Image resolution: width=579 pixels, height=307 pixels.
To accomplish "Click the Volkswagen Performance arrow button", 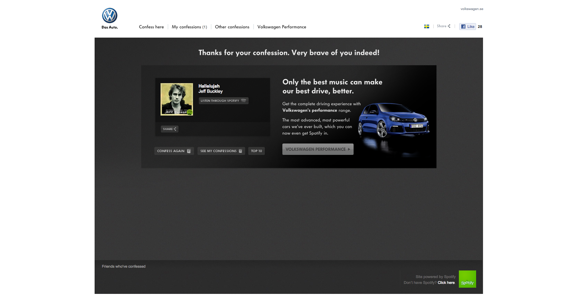I will click(x=318, y=149).
